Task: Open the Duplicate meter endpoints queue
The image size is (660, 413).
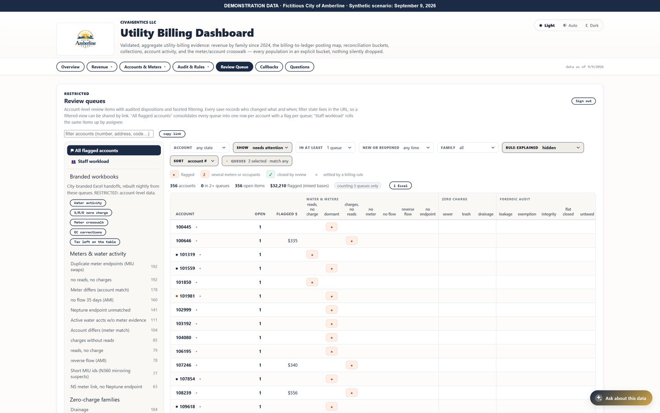Action: click(x=114, y=267)
